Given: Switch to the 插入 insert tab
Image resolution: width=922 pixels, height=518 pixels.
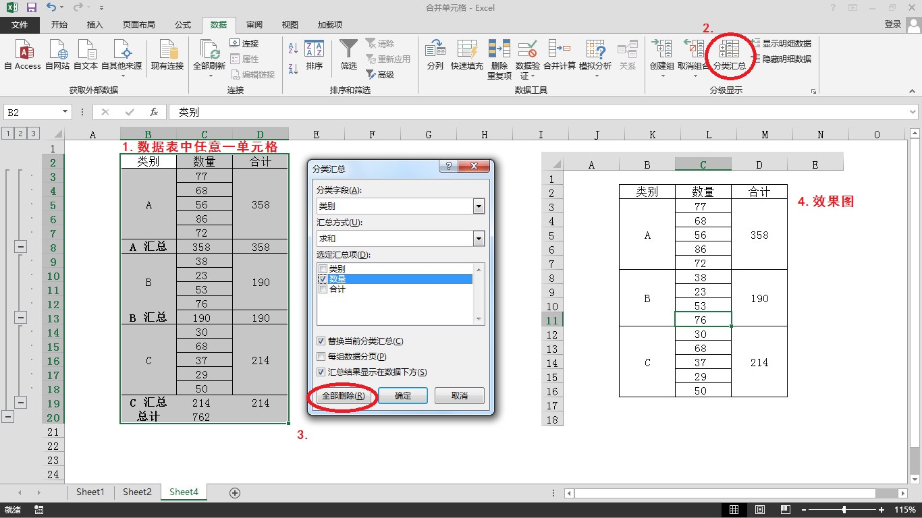Looking at the screenshot, I should pyautogui.click(x=95, y=25).
